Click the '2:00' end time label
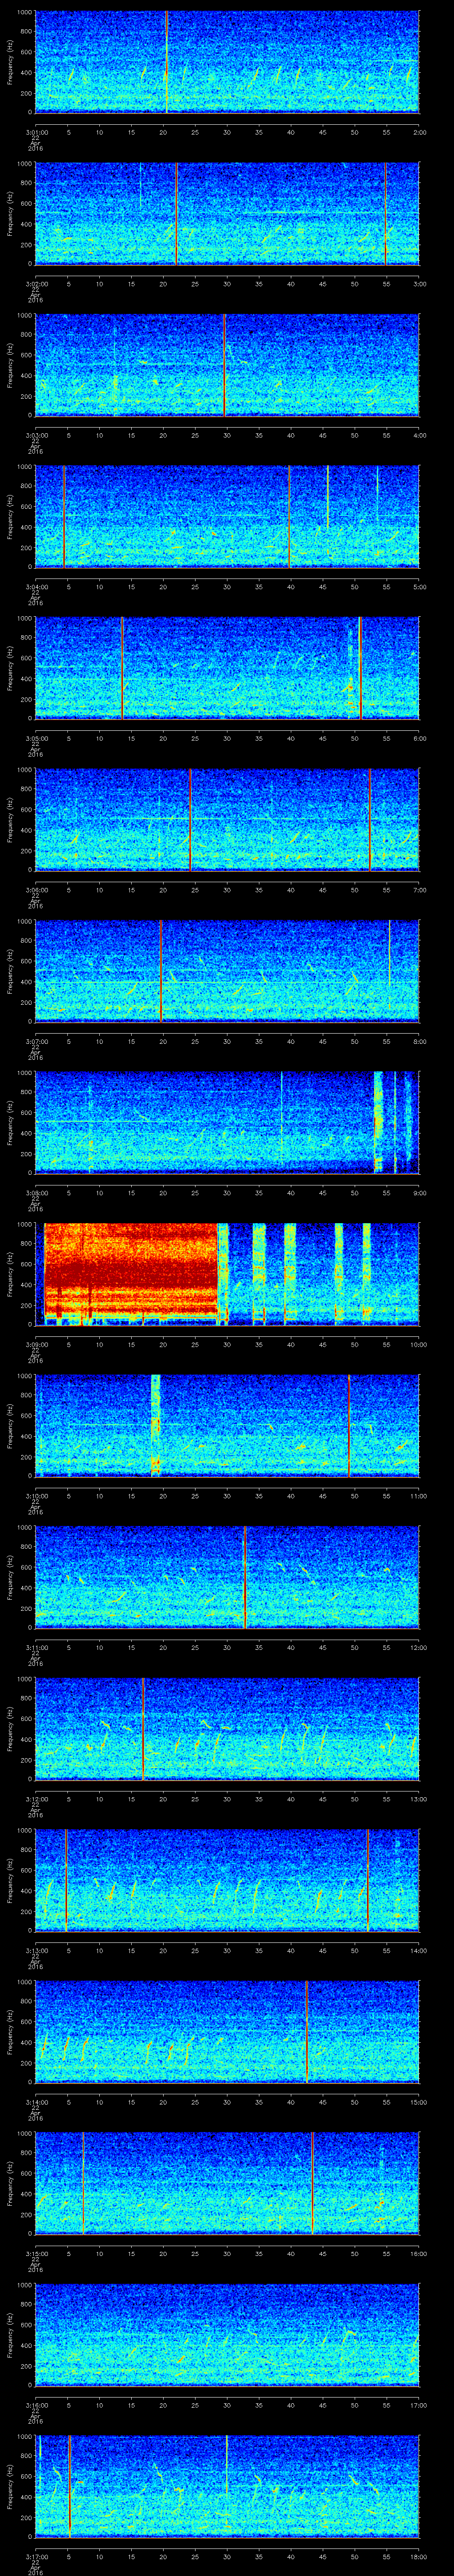Image resolution: width=454 pixels, height=2576 pixels. point(420,132)
